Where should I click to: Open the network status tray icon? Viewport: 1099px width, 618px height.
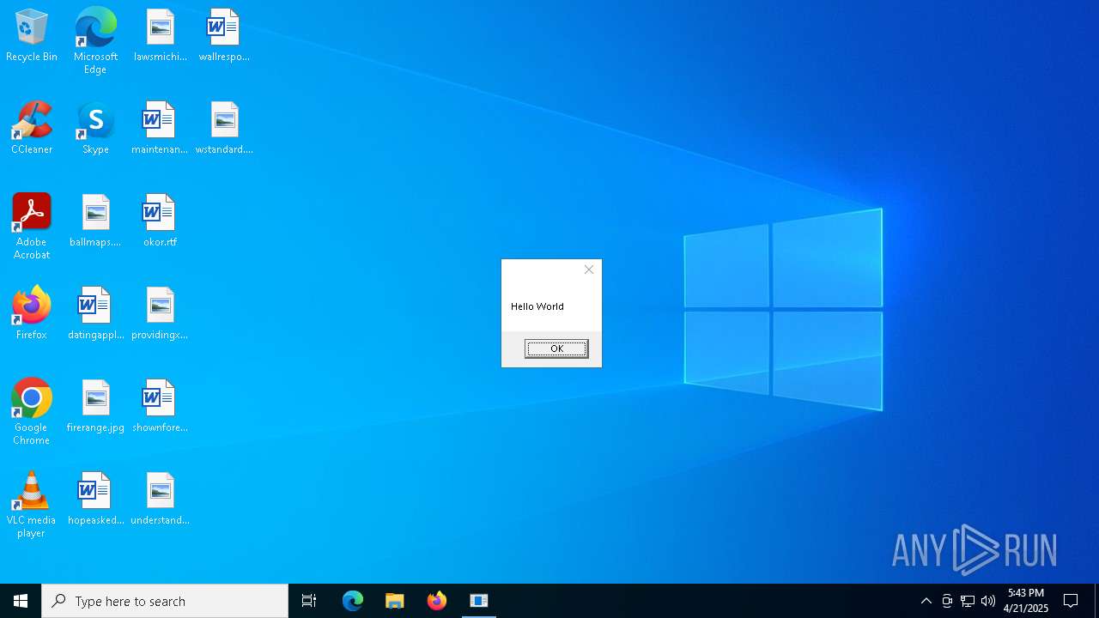coord(968,601)
